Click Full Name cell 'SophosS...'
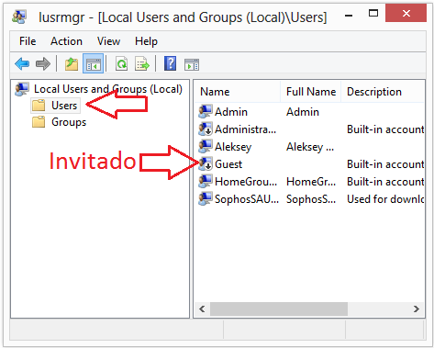Screen dimensions: 434x348 click(311, 199)
